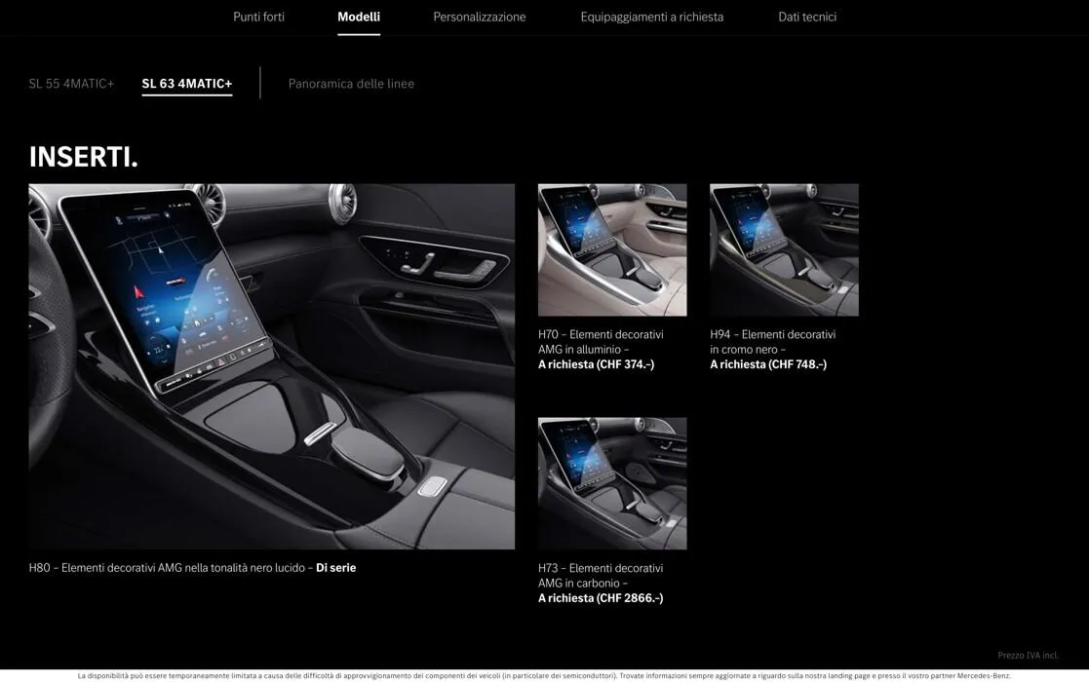The width and height of the screenshot is (1089, 682).
Task: Click the H94 price text CHF 748
Action: (x=768, y=363)
